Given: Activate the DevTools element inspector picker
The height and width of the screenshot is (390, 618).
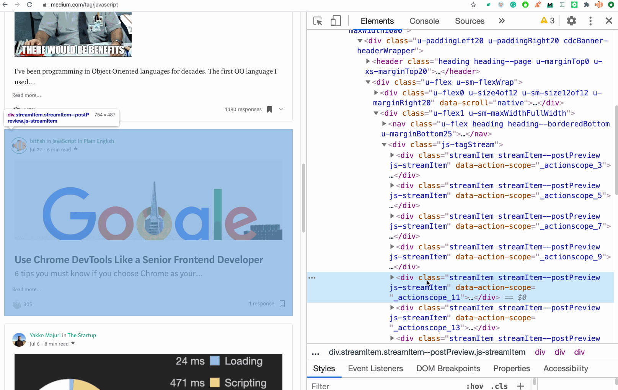Looking at the screenshot, I should 318,21.
